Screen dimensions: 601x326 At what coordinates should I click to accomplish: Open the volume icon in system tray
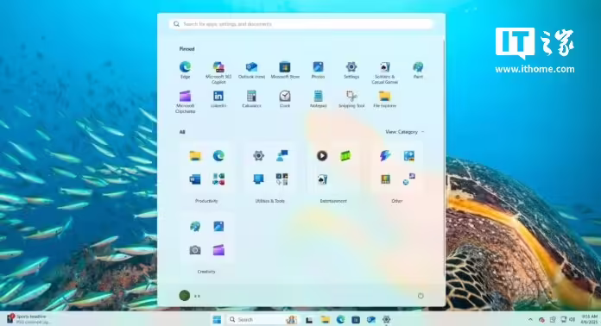pyautogui.click(x=573, y=319)
